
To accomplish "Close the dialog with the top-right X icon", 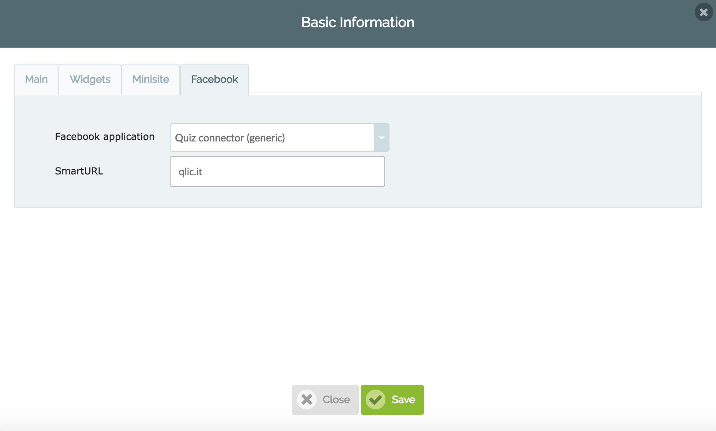I will [x=703, y=12].
